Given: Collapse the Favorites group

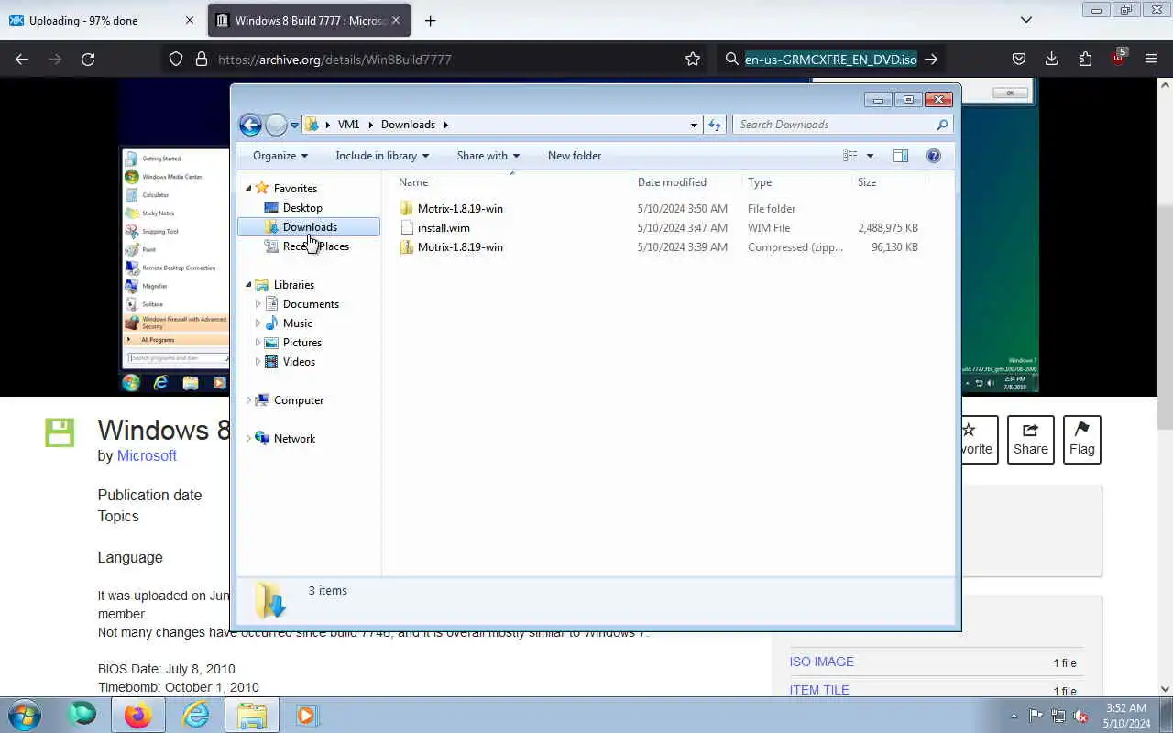Looking at the screenshot, I should coord(248,188).
